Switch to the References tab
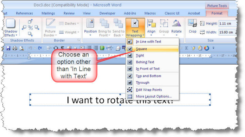This screenshot has width=245, height=137. pos(24,13)
